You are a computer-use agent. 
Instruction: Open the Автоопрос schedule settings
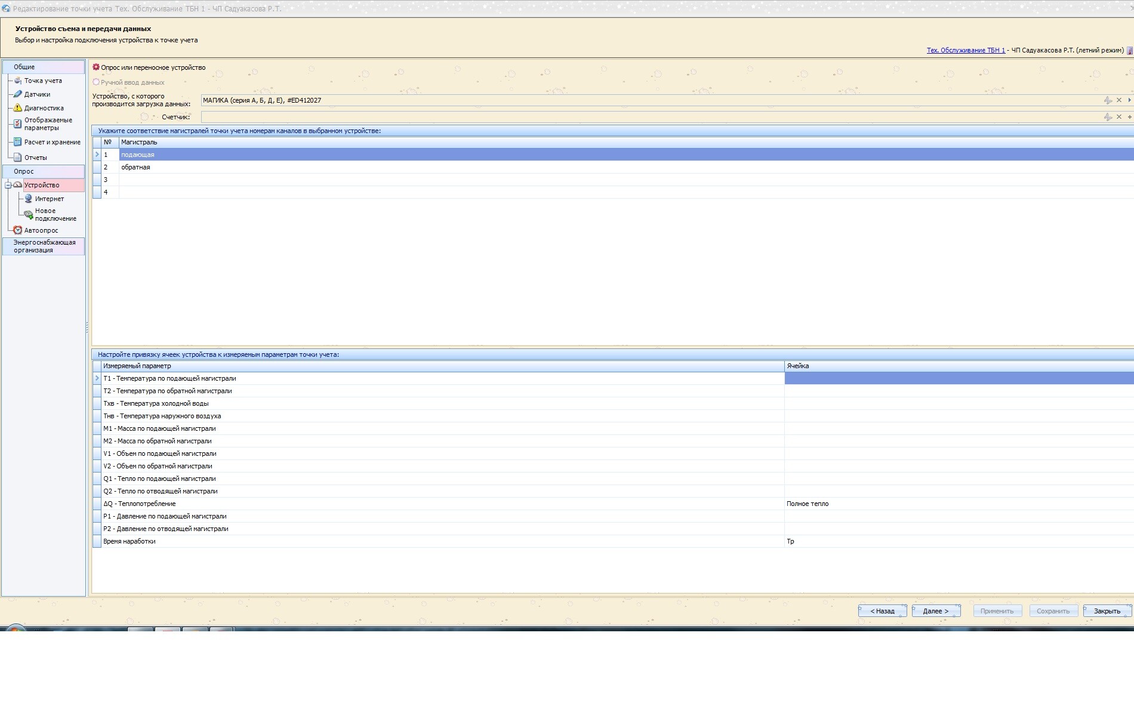[41, 230]
